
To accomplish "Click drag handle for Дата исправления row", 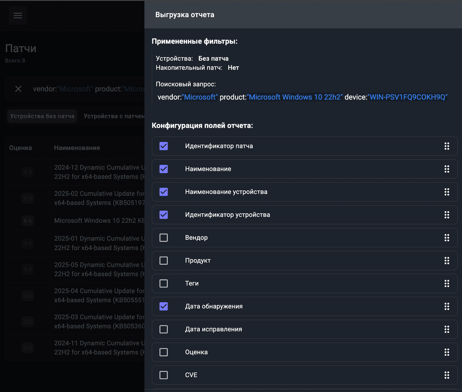I will (x=447, y=329).
